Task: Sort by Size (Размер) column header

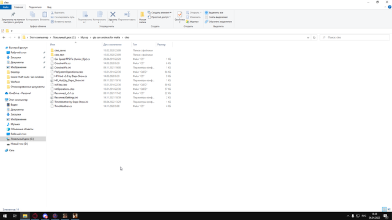Action: (x=164, y=45)
